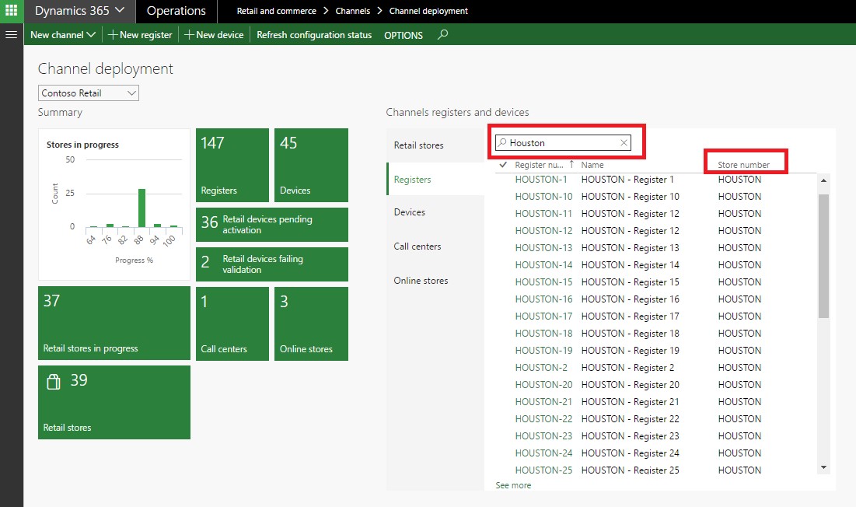Viewport: 856px width, 507px height.
Task: Open Retail devices pending activation tile
Action: pos(272,224)
